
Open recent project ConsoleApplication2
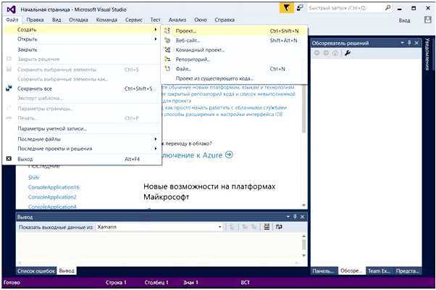pyautogui.click(x=52, y=197)
